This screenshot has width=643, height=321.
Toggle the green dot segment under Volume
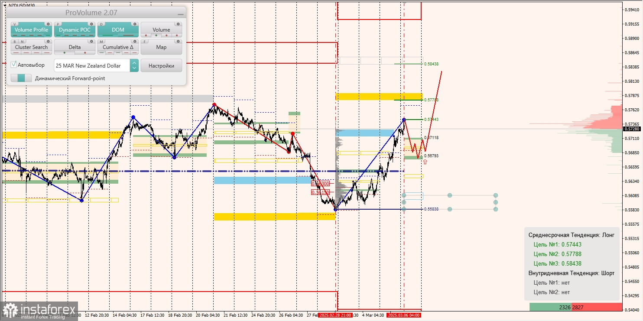[x=156, y=36]
